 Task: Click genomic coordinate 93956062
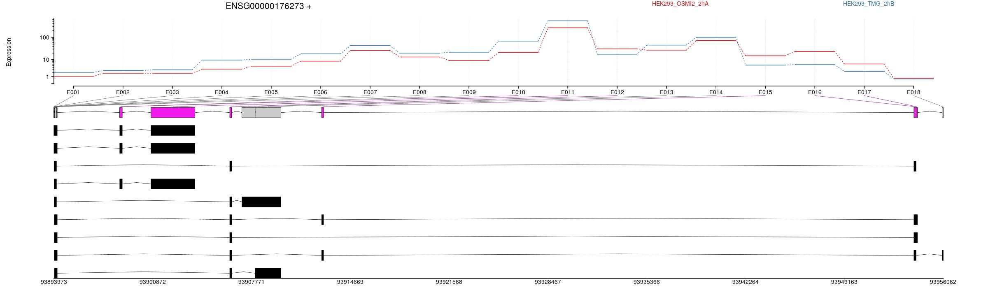point(943,282)
